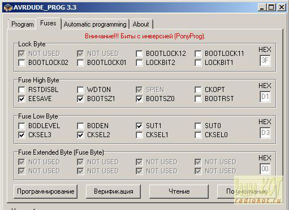
Task: Click the AVRDUDE_PROG 3.3 title text
Action: coord(45,7)
